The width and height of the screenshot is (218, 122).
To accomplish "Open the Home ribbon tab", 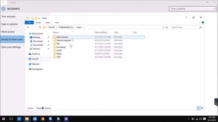I will (x=38, y=23).
